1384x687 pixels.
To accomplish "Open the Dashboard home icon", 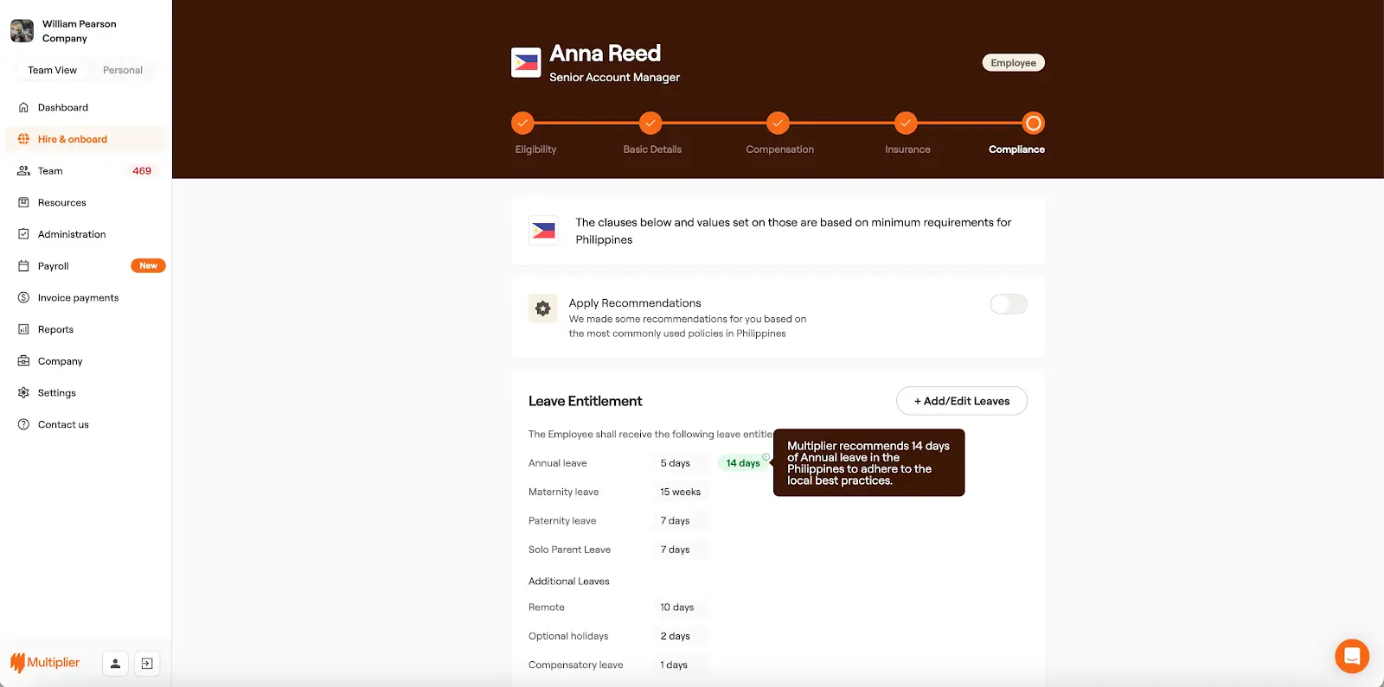I will tap(23, 107).
